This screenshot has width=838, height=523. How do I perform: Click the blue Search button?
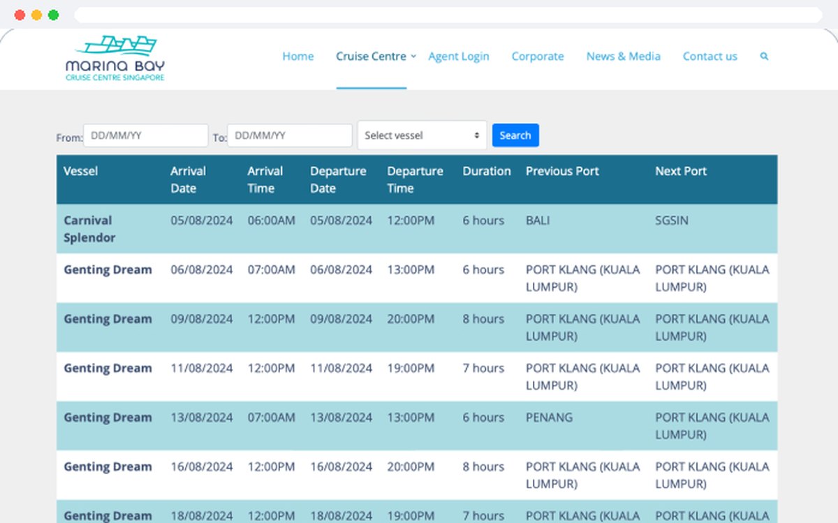515,135
